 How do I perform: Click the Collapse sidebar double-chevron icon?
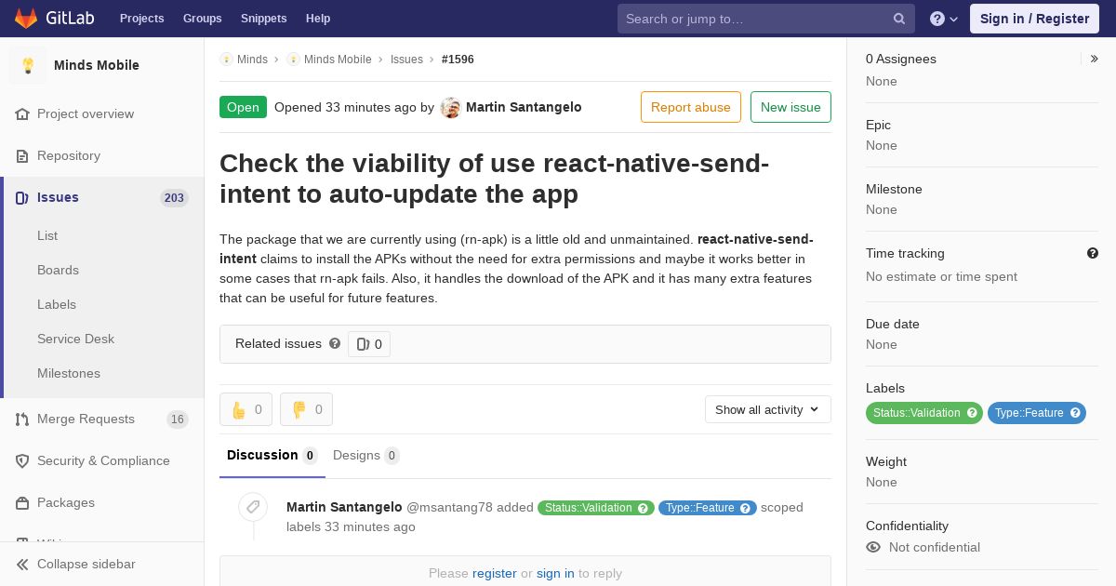point(22,564)
